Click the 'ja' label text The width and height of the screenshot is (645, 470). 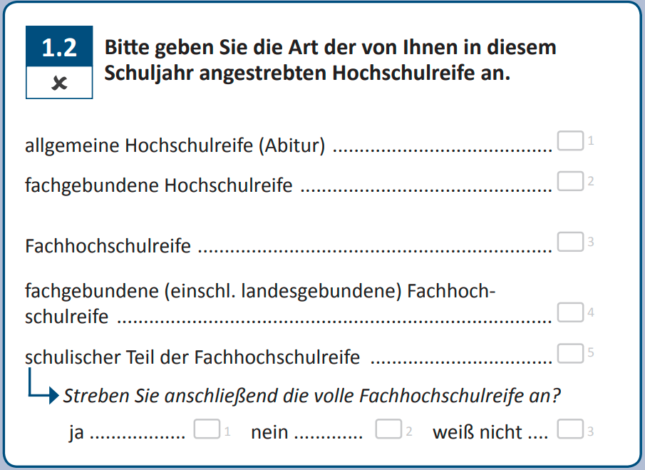pyautogui.click(x=76, y=433)
